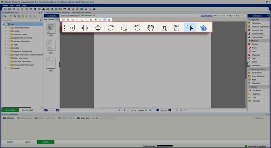This screenshot has height=148, width=271.
Task: Open the Edit menu
Action: pos(12,6)
